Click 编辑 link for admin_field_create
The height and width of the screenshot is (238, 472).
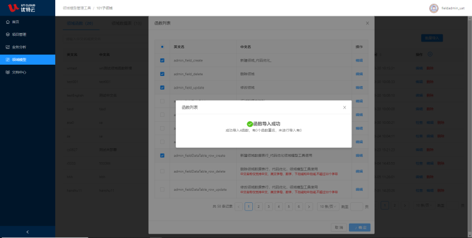point(359,60)
